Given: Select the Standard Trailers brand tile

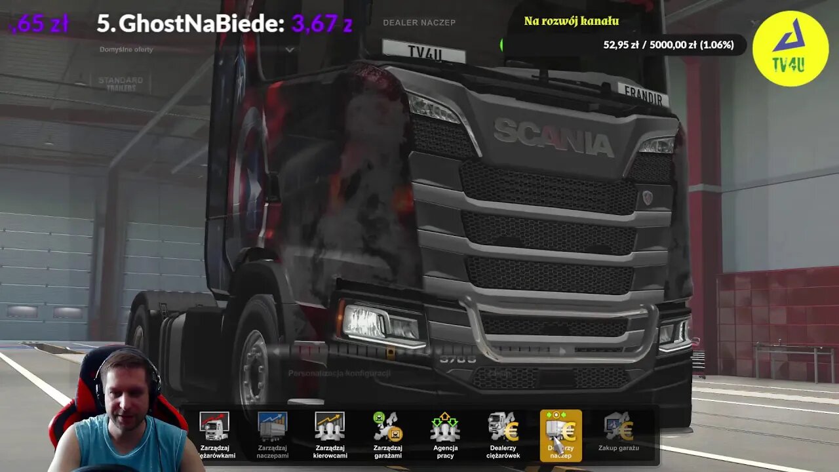Looking at the screenshot, I should [x=121, y=84].
